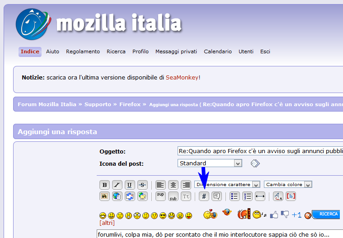Click the red brackets with cursor icon
The height and width of the screenshot is (238, 343).
pyautogui.click(x=291, y=196)
